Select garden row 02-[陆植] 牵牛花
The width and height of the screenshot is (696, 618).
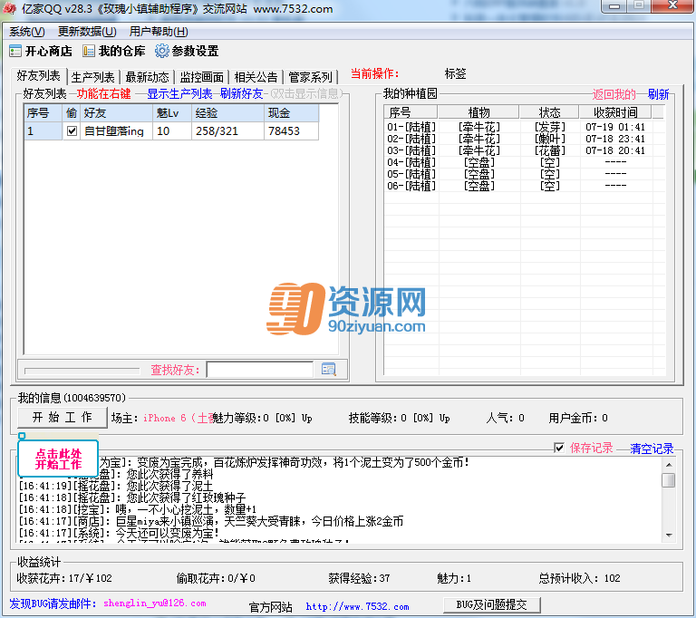click(x=524, y=139)
